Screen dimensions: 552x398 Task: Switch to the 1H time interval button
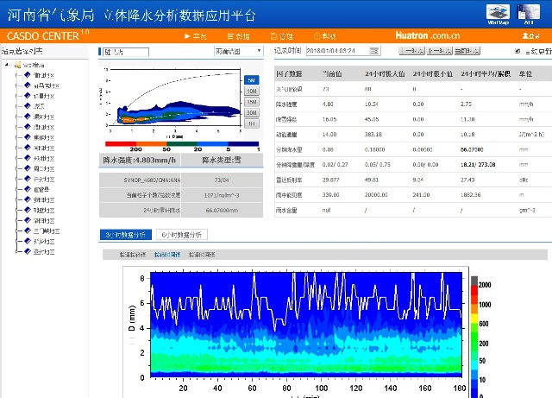(x=250, y=123)
